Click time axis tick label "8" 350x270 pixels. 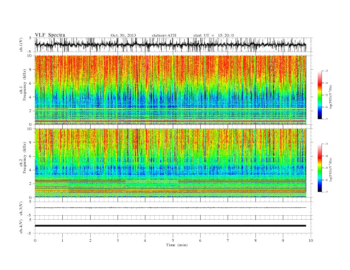pyautogui.click(x=255, y=240)
